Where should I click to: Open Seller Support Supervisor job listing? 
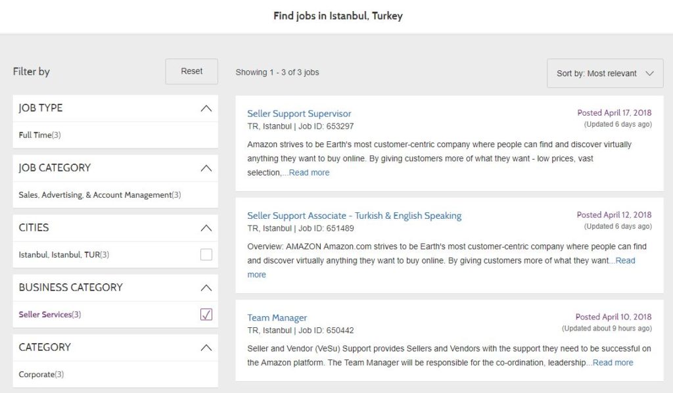[299, 114]
